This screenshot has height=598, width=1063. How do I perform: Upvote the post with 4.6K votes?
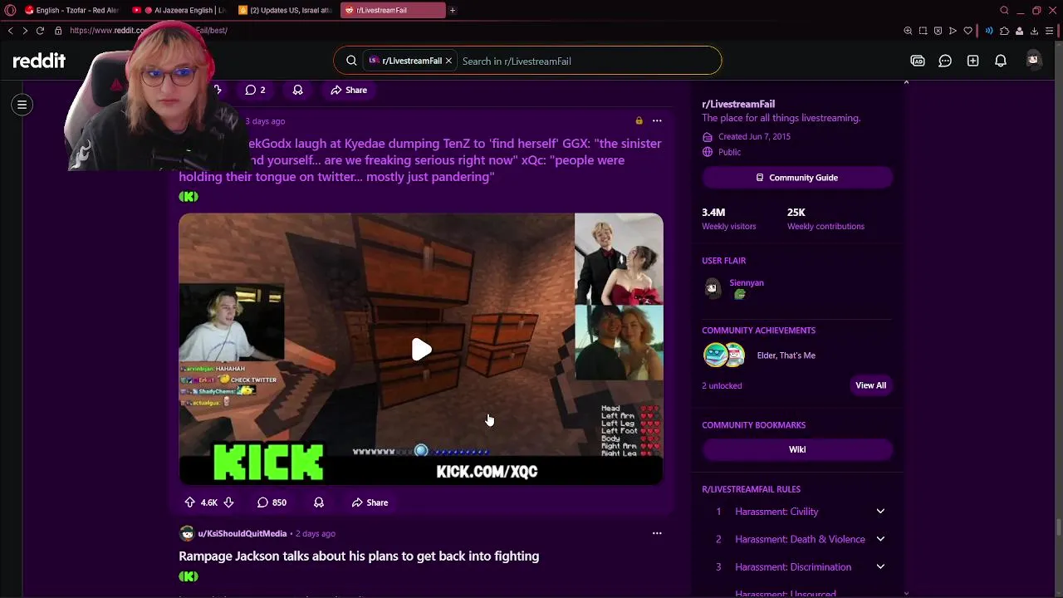[x=189, y=502]
